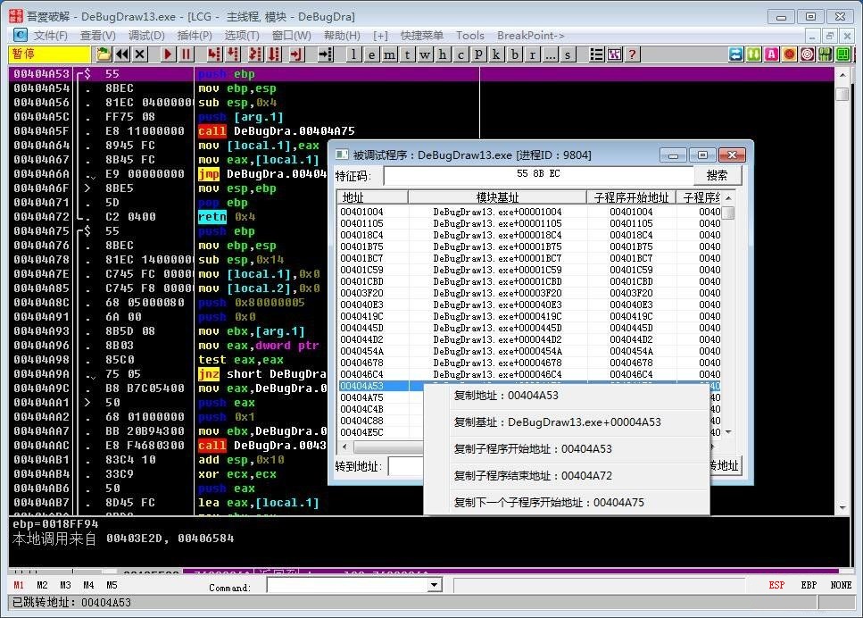Viewport: 863px width, 618px height.
Task: Click the pink 'A' plugin icon
Action: 772,54
